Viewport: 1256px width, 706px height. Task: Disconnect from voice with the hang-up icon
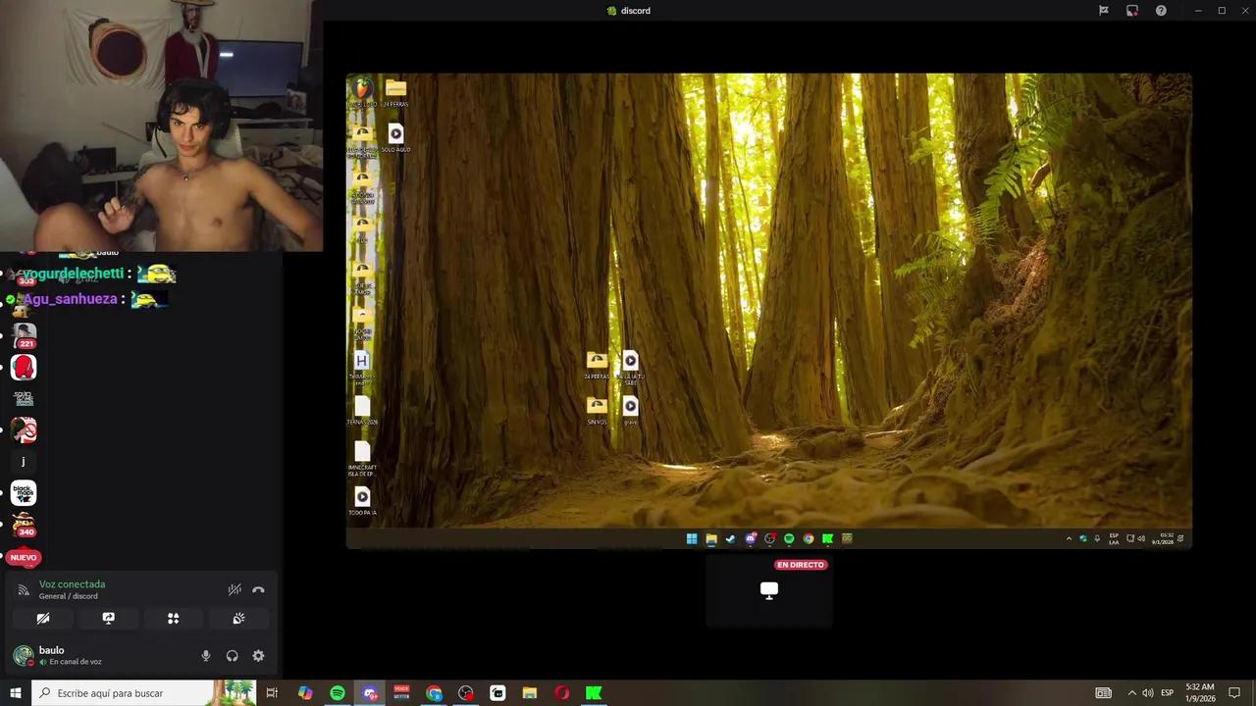pyautogui.click(x=258, y=590)
